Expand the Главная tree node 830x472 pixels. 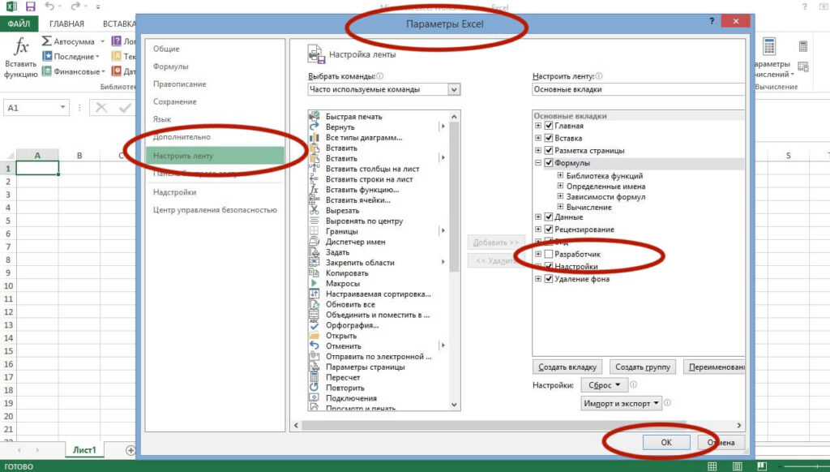tap(538, 126)
